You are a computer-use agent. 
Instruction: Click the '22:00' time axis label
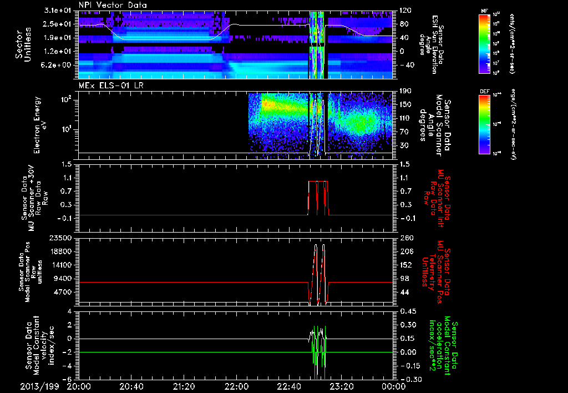(x=236, y=386)
